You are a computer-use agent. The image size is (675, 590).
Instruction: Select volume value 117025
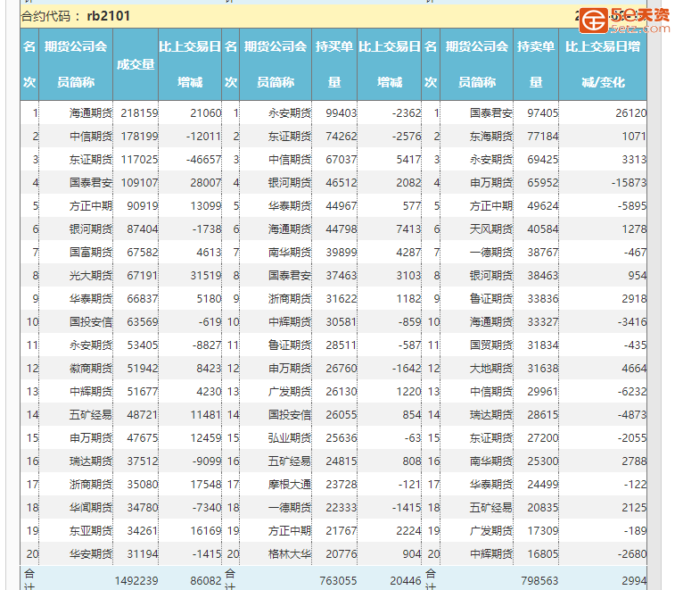coord(139,160)
